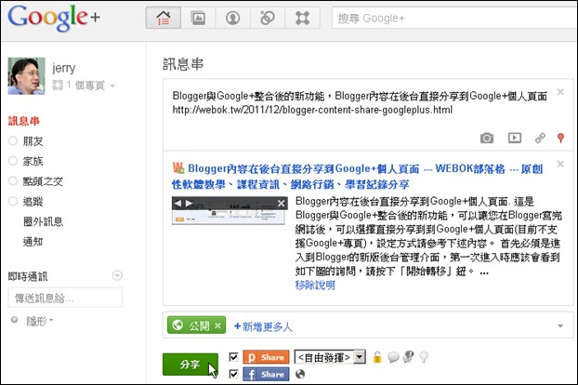The width and height of the screenshot is (578, 385).
Task: Click the orange Plurk Share button
Action: point(266,357)
